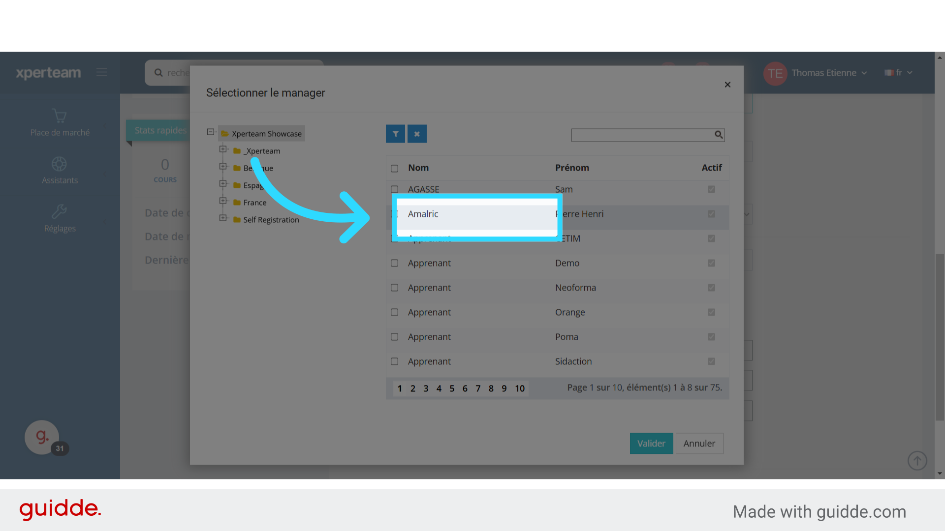Viewport: 945px width, 531px height.
Task: Click the hamburger menu icon
Action: coord(102,72)
